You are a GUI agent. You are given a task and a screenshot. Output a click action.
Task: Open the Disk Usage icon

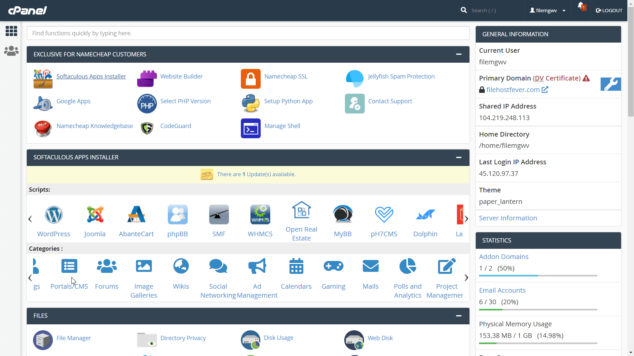point(251,340)
